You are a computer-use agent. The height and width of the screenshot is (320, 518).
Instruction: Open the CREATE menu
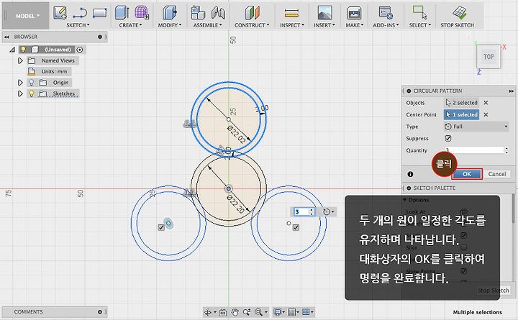click(130, 25)
